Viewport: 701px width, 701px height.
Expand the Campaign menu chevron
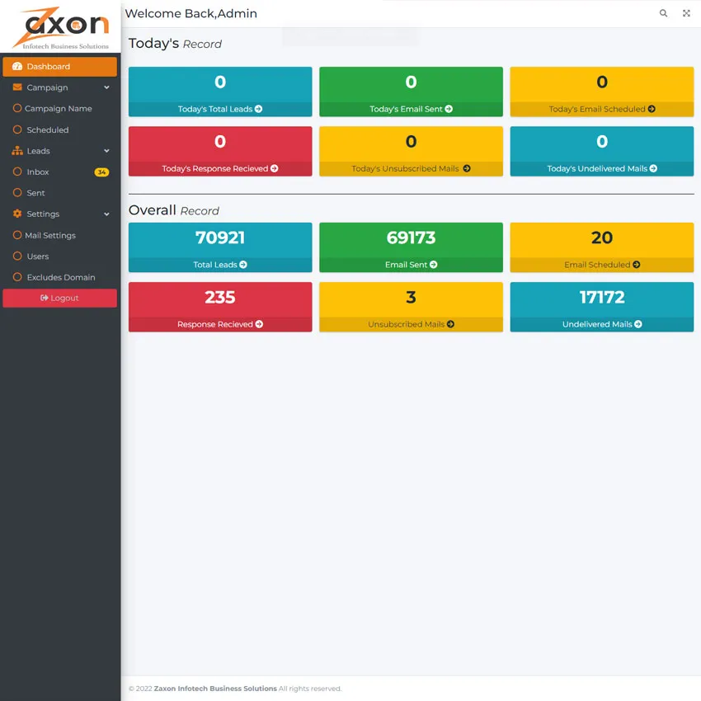tap(107, 87)
